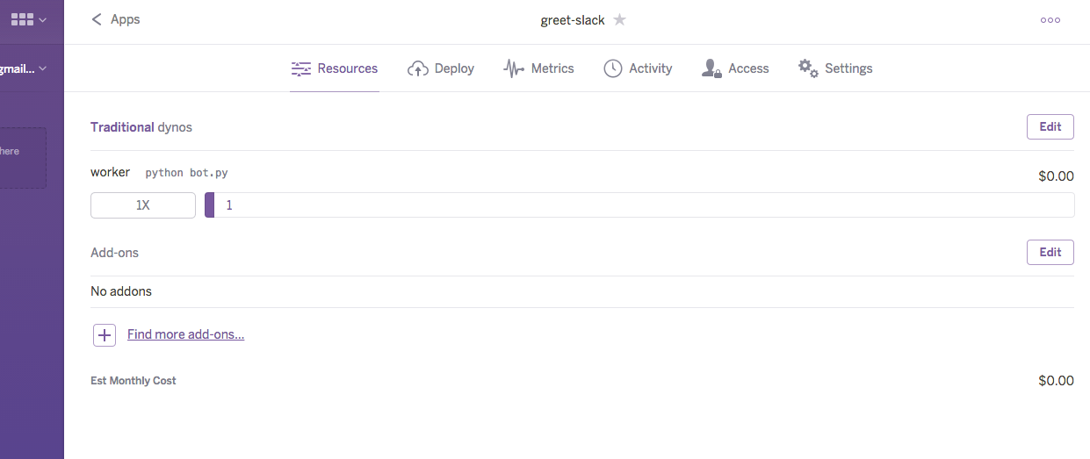Open the gmail account dropdown
Screen dimensions: 1090x459
(24, 68)
